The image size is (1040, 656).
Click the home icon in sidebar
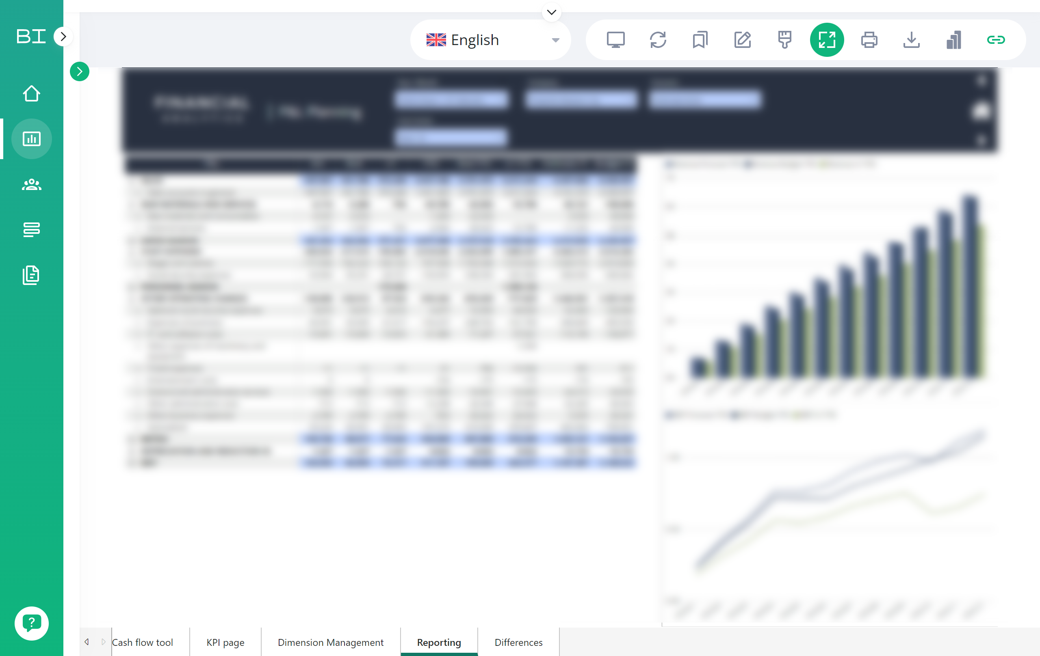tap(32, 93)
